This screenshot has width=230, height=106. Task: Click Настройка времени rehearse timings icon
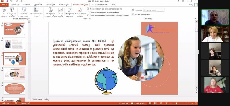pyautogui.click(x=70, y=10)
